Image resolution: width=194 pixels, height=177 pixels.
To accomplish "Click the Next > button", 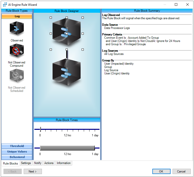I will 33,172.
